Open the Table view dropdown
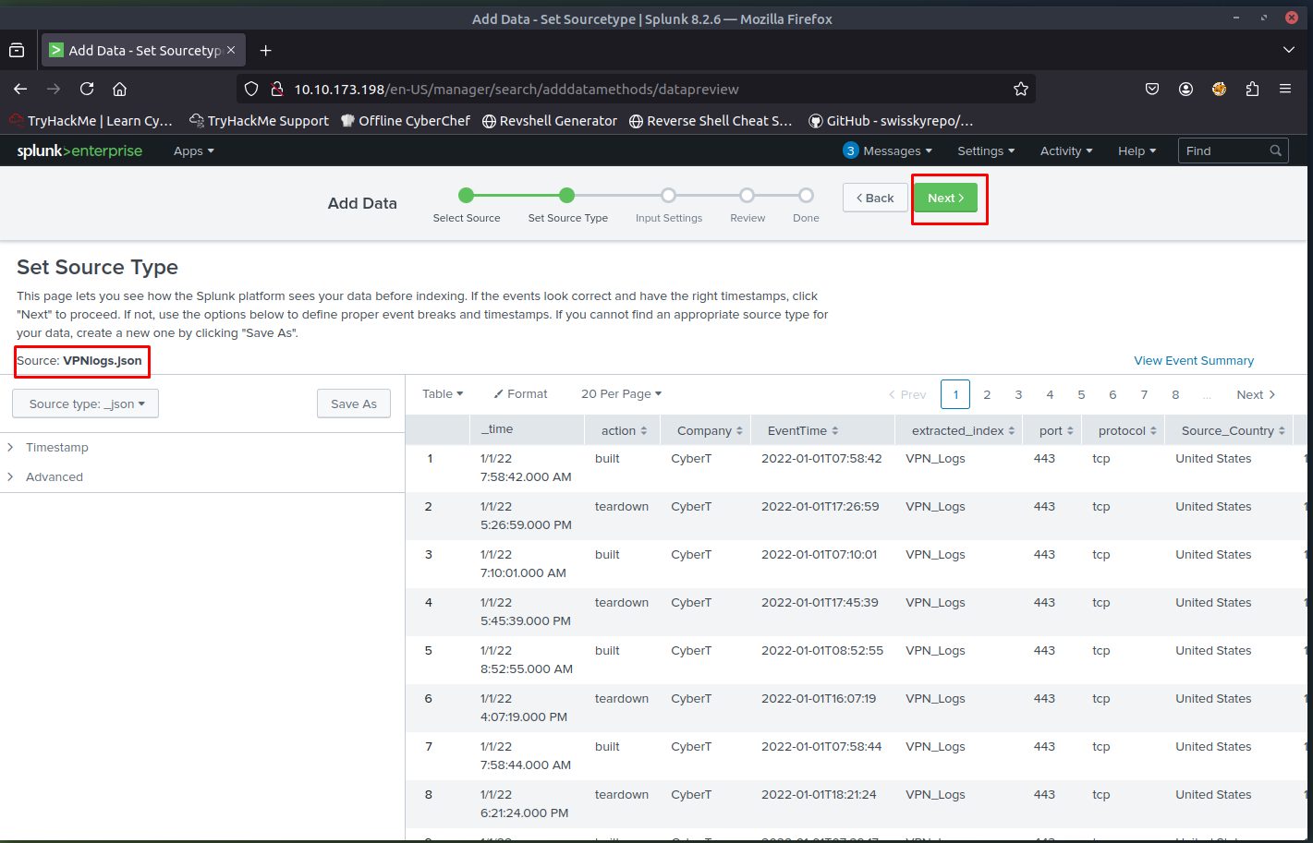The width and height of the screenshot is (1313, 843). (443, 393)
